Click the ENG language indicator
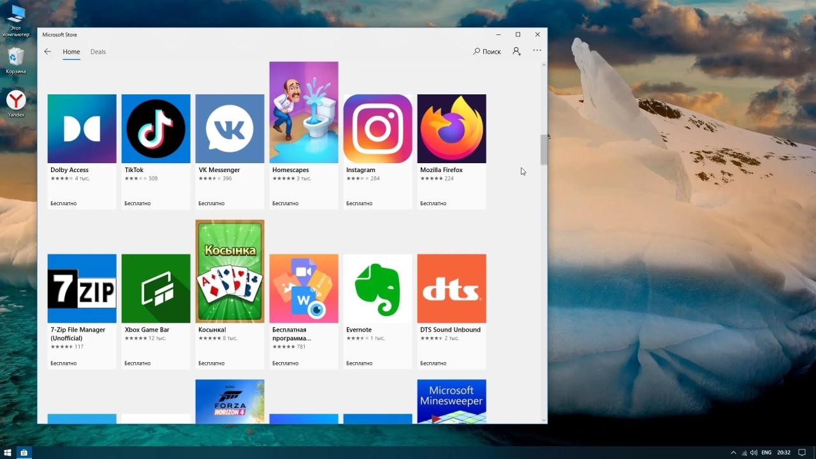Viewport: 816px width, 459px height. (766, 453)
